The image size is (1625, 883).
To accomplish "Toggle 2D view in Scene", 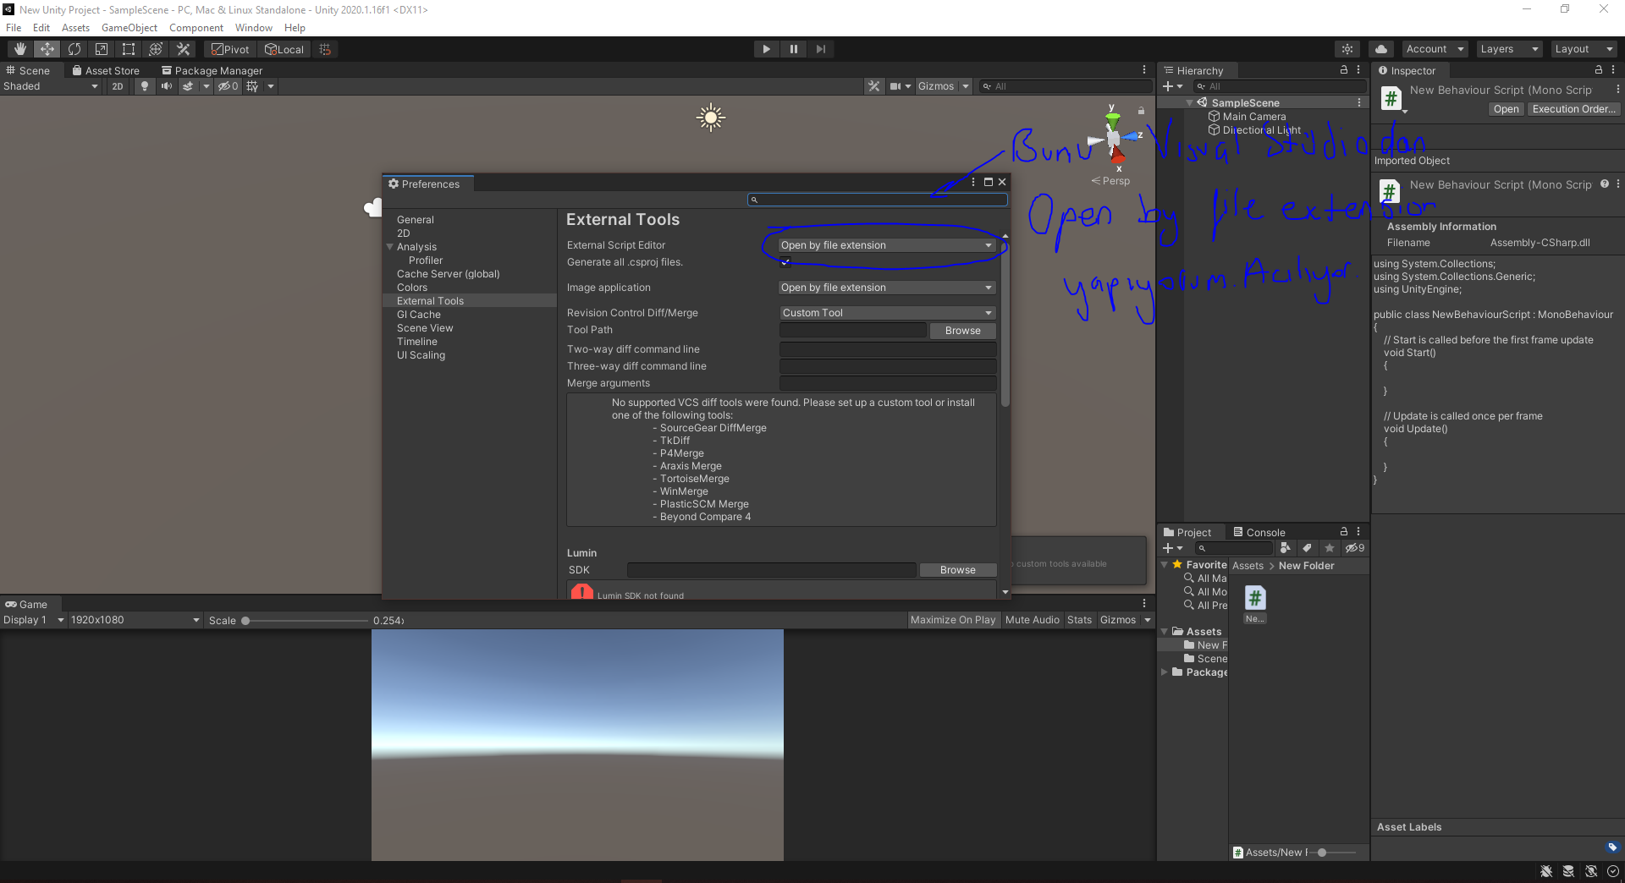I will 118,86.
